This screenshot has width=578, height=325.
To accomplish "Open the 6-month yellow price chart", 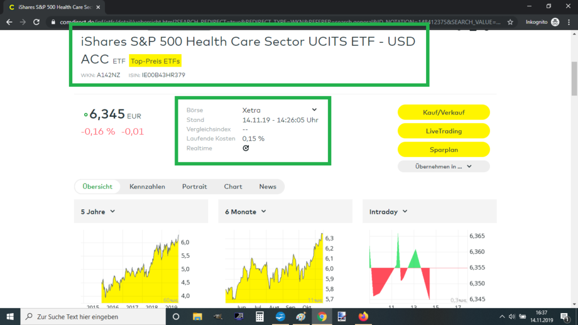I will click(x=280, y=269).
